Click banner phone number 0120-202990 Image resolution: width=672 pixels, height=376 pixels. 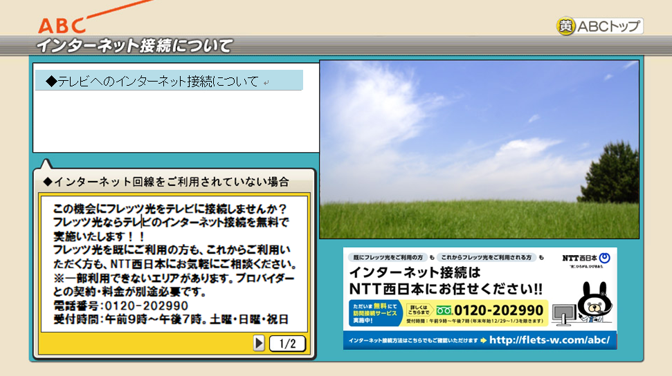(x=498, y=310)
